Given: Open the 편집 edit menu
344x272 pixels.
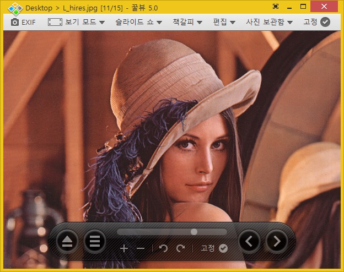Looking at the screenshot, I should pyautogui.click(x=224, y=22).
